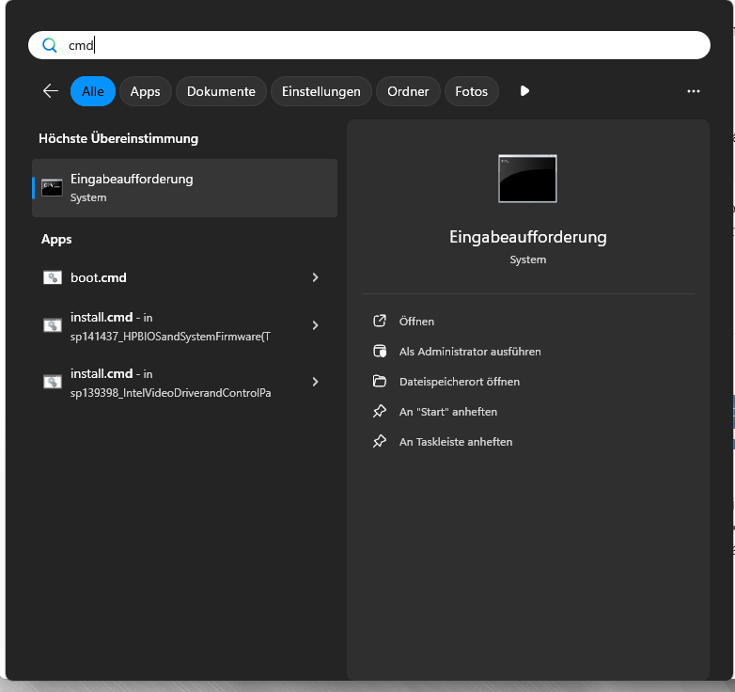Click inside the search box containing cmd
Viewport: 735px width, 692px height.
[376, 45]
